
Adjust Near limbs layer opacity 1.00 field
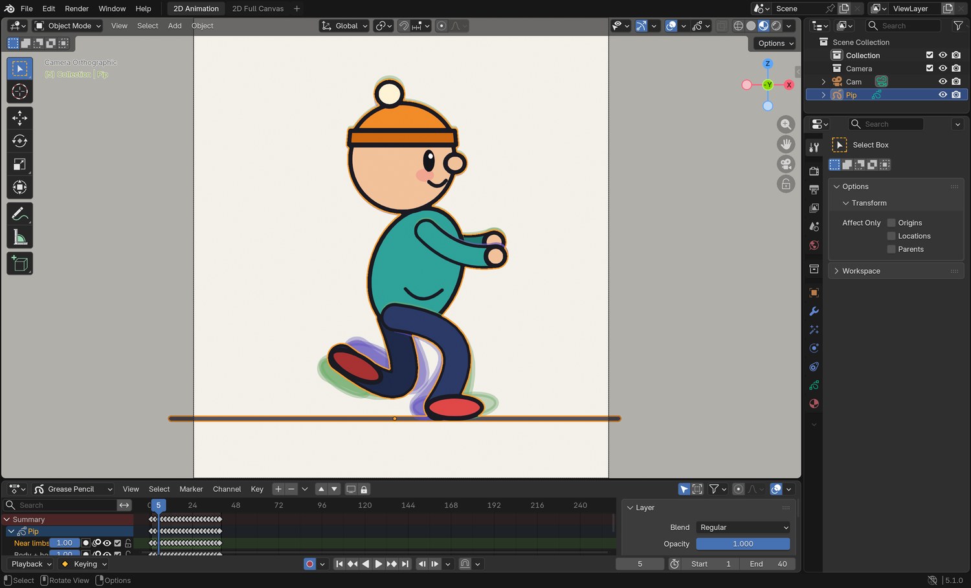[65, 543]
